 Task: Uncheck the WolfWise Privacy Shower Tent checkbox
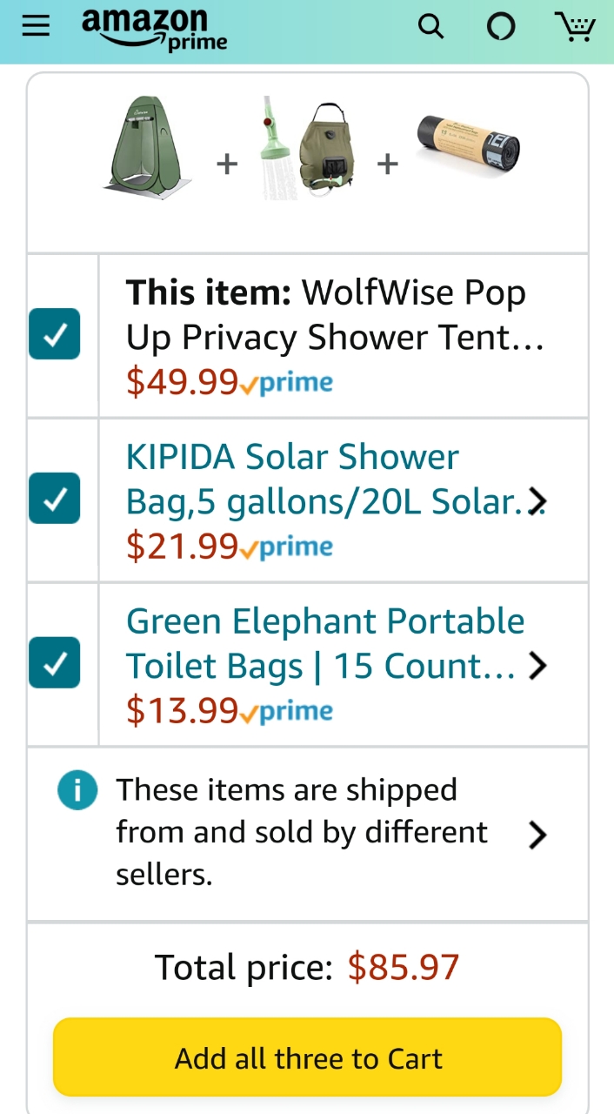point(54,334)
